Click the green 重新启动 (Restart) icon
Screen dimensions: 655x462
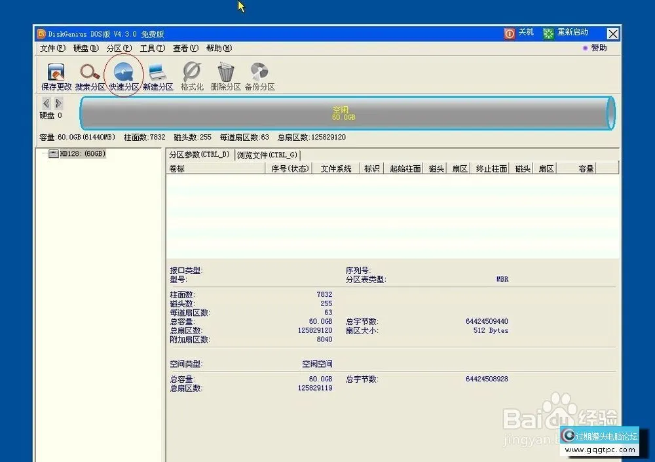(548, 31)
